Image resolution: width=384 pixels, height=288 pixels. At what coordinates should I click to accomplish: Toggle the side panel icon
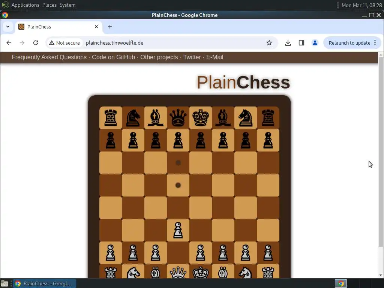point(301,43)
